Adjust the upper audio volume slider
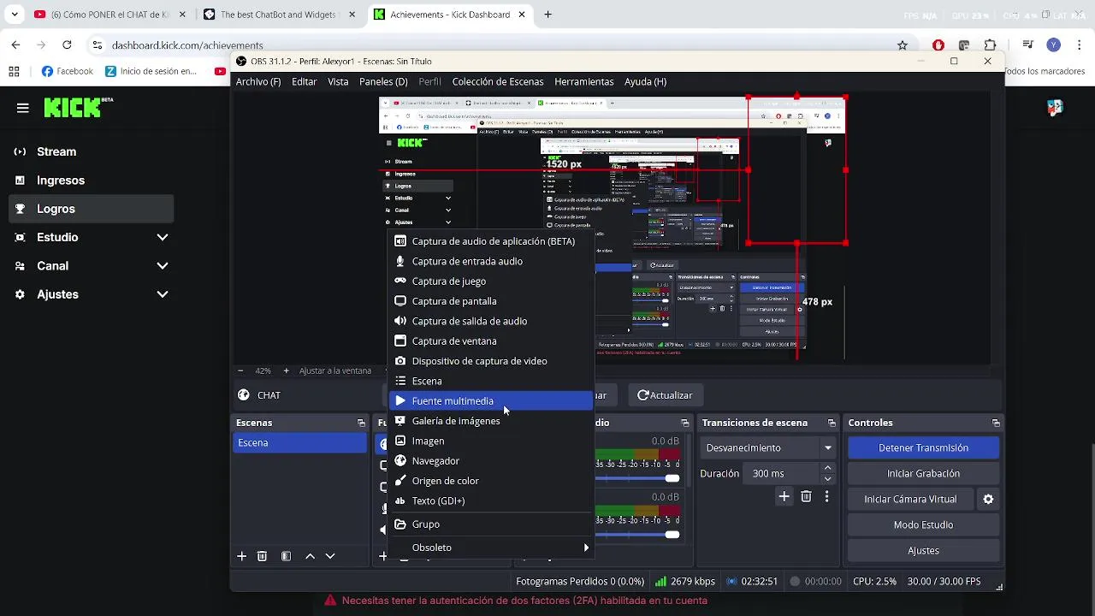This screenshot has height=616, width=1095. tap(672, 478)
